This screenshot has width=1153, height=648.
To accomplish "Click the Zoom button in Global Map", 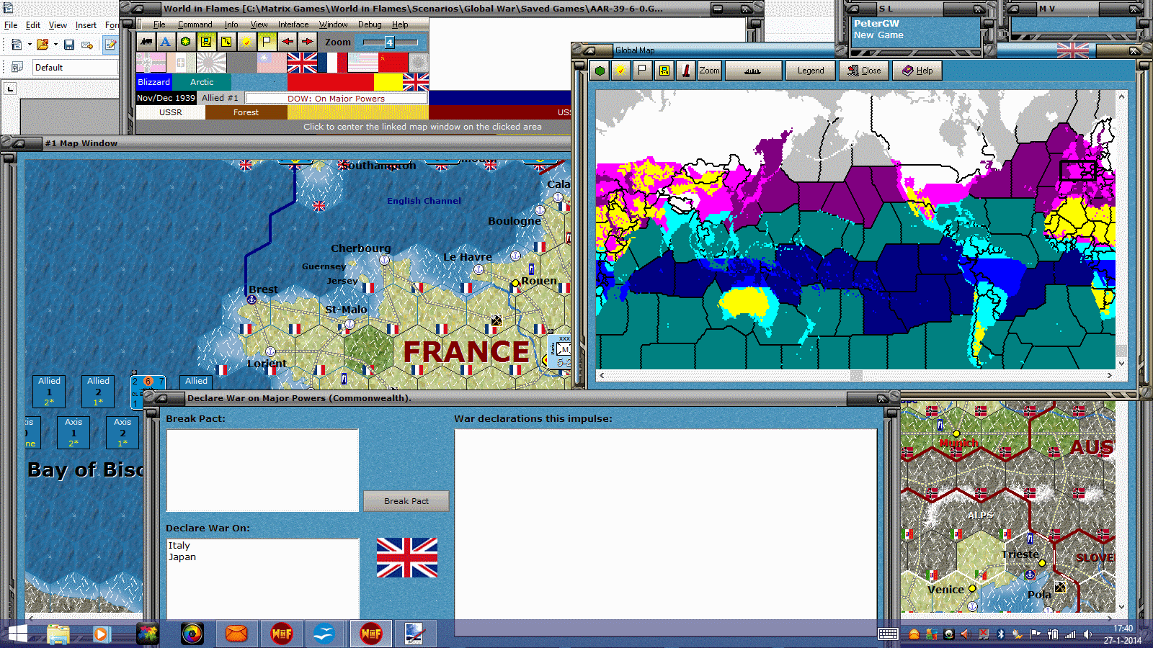I will pos(709,71).
